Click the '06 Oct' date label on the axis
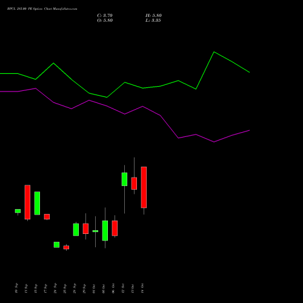Image resolution: width=303 pixels, height=303 pixels. [113, 288]
